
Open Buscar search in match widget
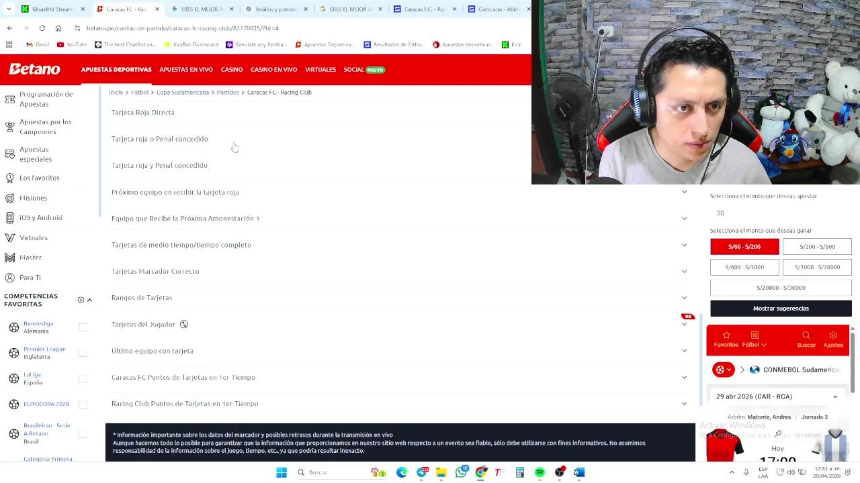click(x=806, y=339)
